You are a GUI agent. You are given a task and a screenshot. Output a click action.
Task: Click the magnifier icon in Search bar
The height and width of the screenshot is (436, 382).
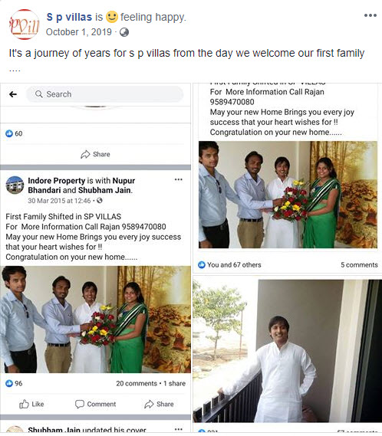pos(38,94)
